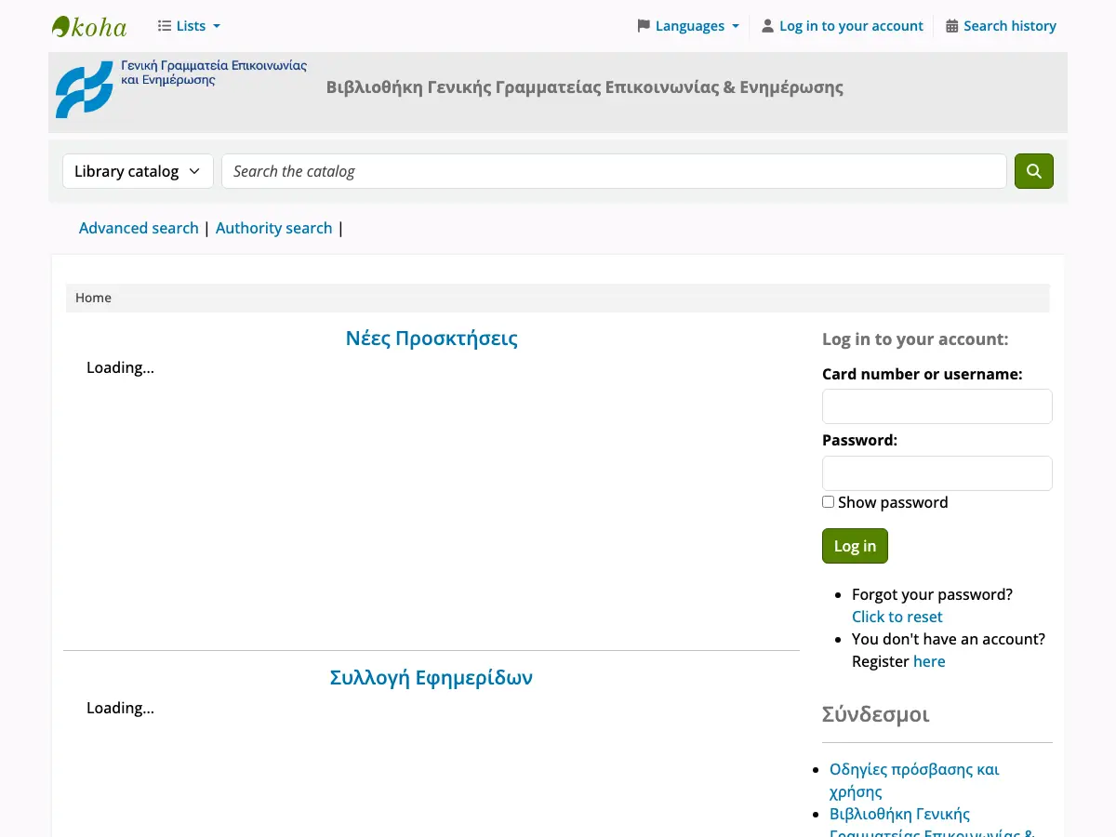Go to Advanced search
The height and width of the screenshot is (837, 1116).
coord(139,228)
